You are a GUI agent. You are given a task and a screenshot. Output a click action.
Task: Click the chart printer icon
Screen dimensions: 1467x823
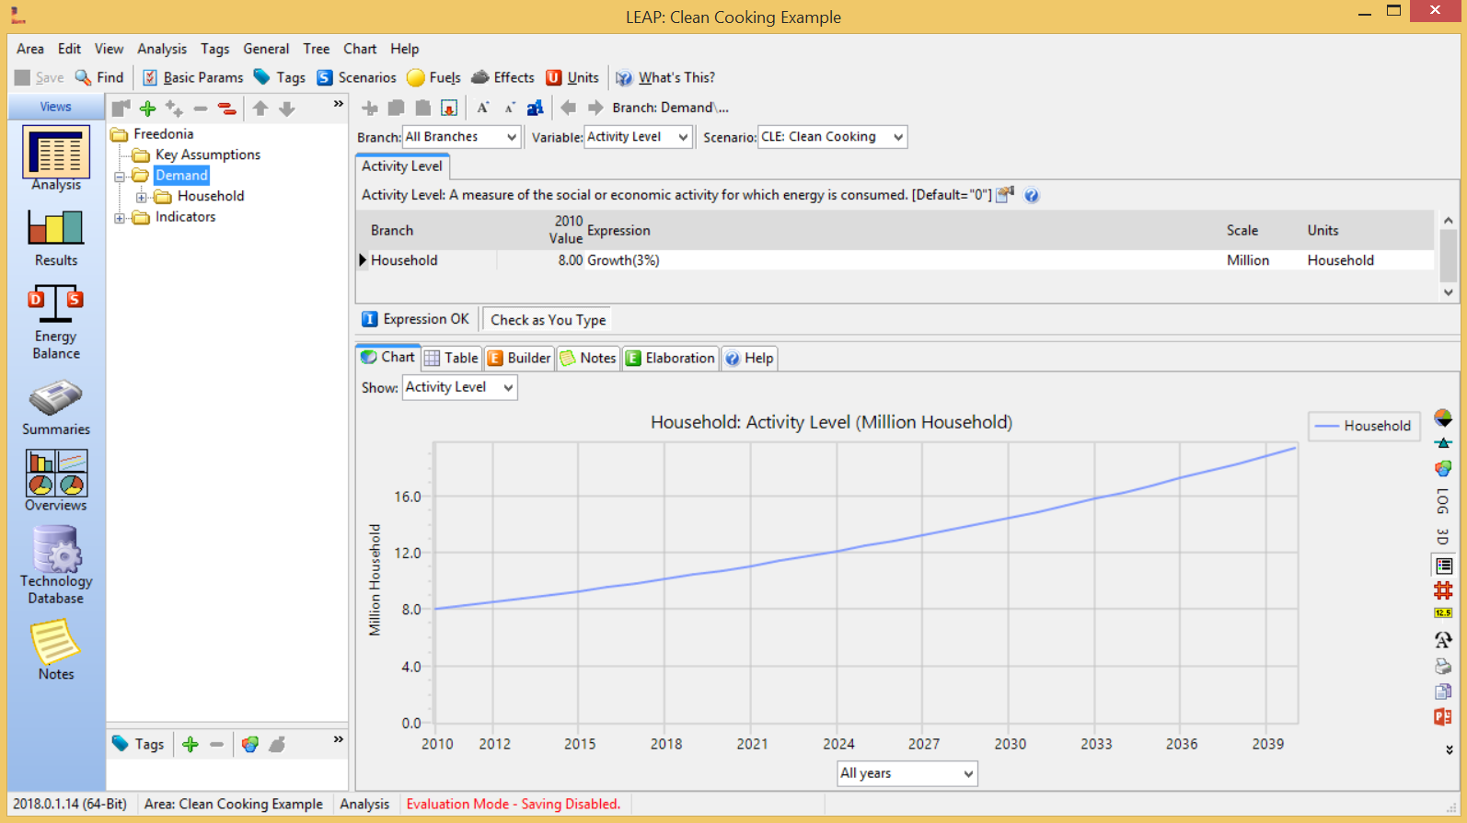click(1443, 666)
